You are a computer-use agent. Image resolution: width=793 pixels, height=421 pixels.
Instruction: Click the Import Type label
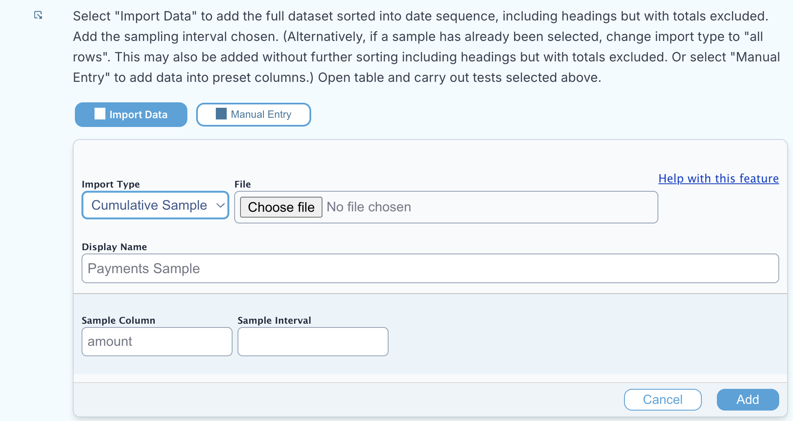tap(111, 184)
